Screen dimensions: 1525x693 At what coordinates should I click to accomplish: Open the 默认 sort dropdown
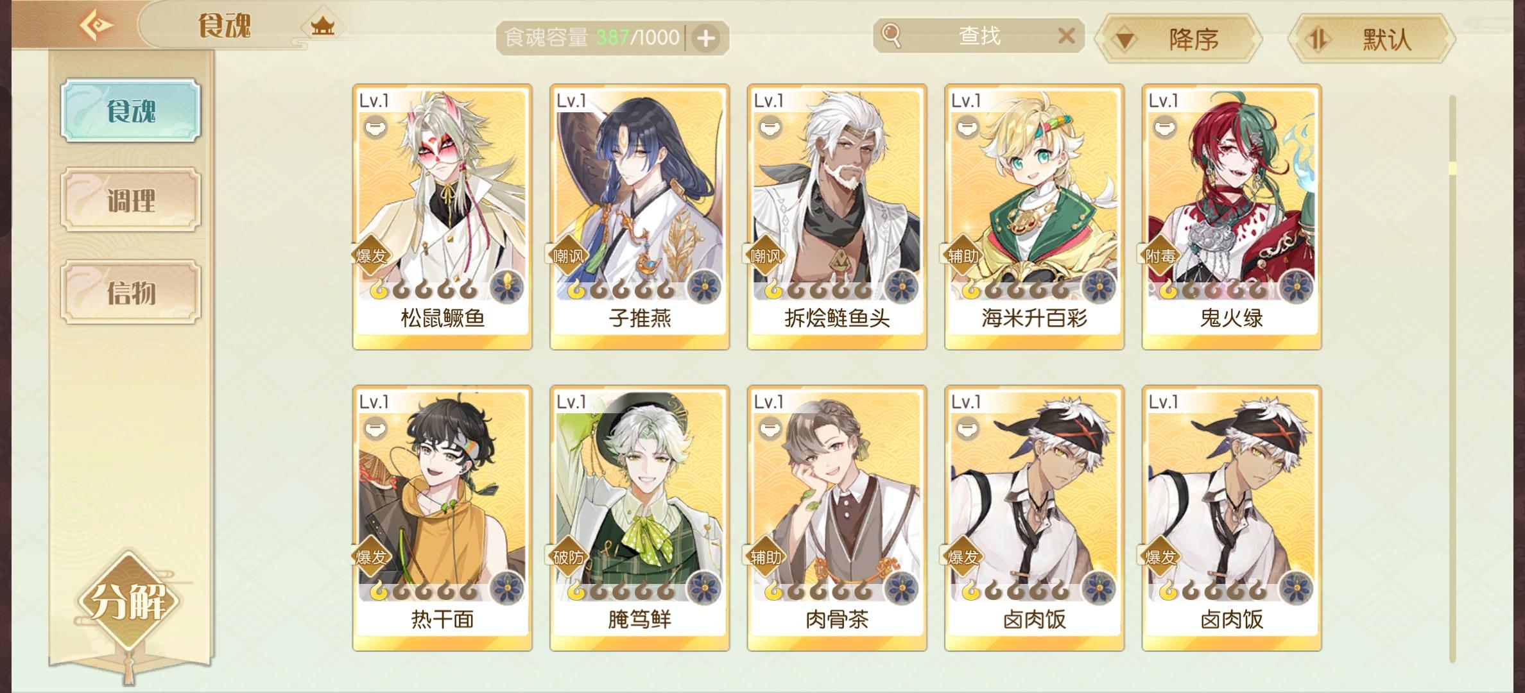point(1372,40)
